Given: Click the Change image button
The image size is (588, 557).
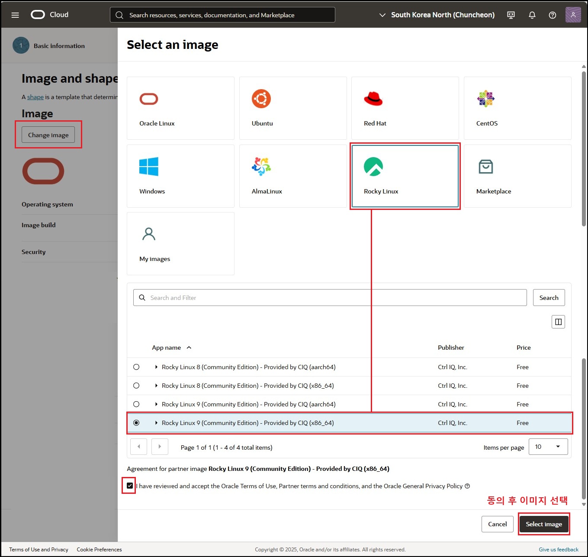Looking at the screenshot, I should (48, 135).
